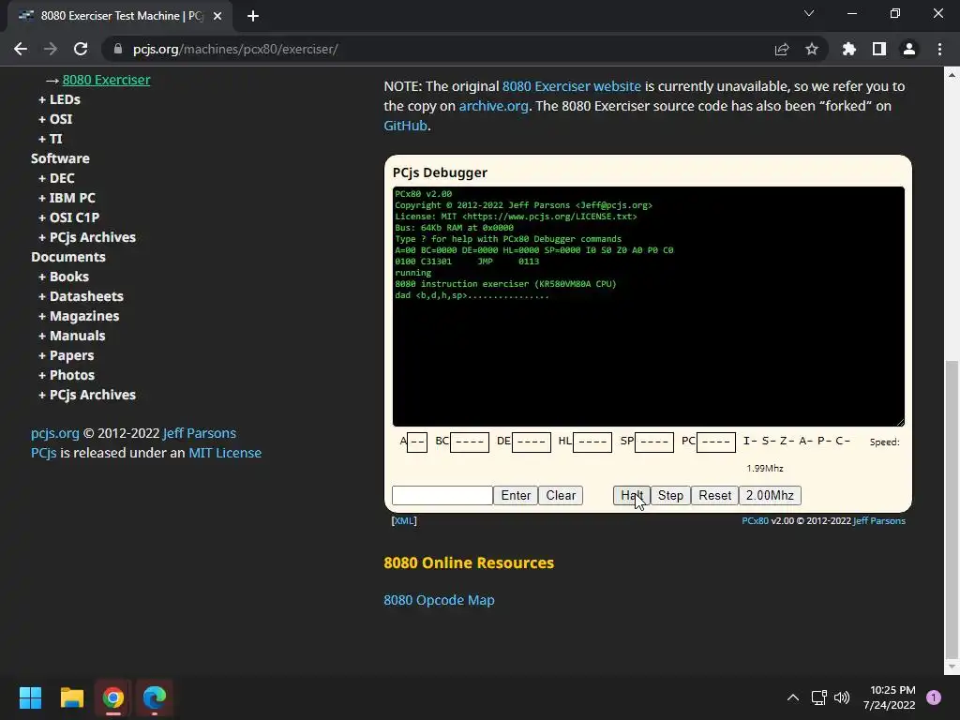Expand the Manuals documents item

click(71, 336)
